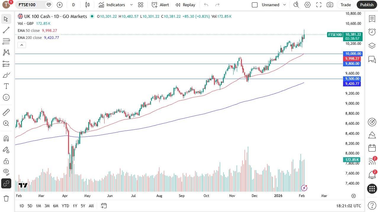Open the Alerts clock panel on the right
Image resolution: width=378 pixels, height=212 pixels.
pos(372,32)
